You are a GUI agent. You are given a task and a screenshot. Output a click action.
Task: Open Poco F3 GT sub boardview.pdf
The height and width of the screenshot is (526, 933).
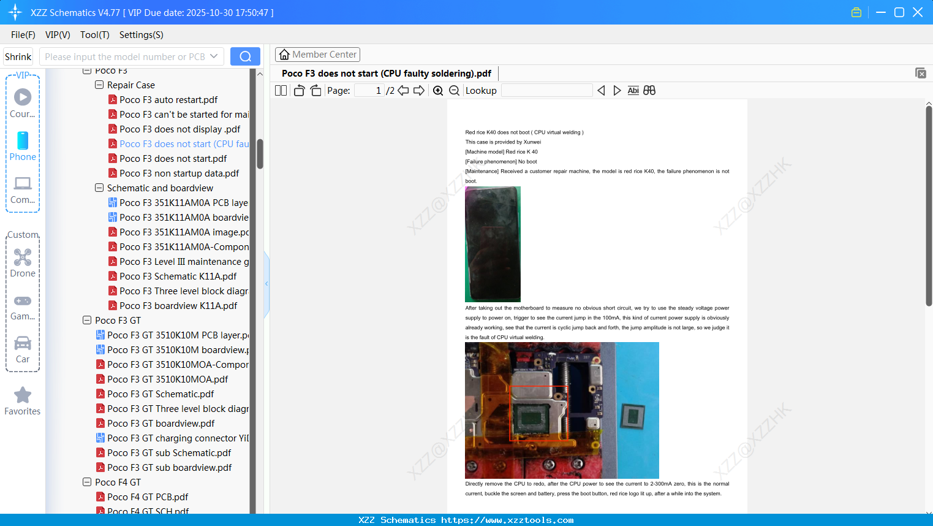click(x=169, y=468)
